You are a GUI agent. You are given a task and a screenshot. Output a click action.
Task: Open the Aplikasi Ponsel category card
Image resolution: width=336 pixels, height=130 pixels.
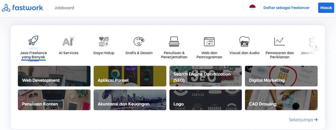(130, 76)
